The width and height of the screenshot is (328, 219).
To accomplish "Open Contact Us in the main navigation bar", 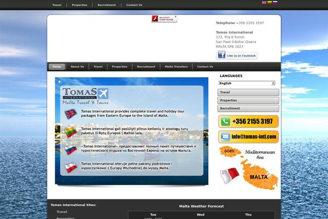I will [x=205, y=67].
